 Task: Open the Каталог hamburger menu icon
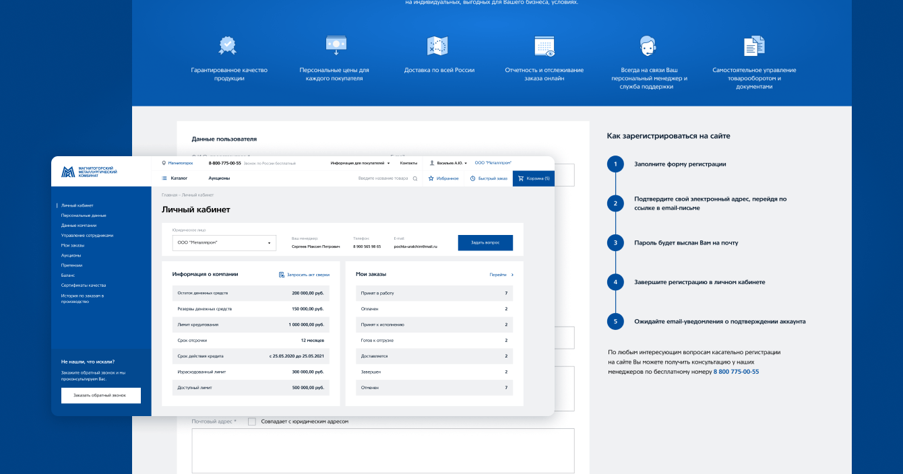point(164,178)
